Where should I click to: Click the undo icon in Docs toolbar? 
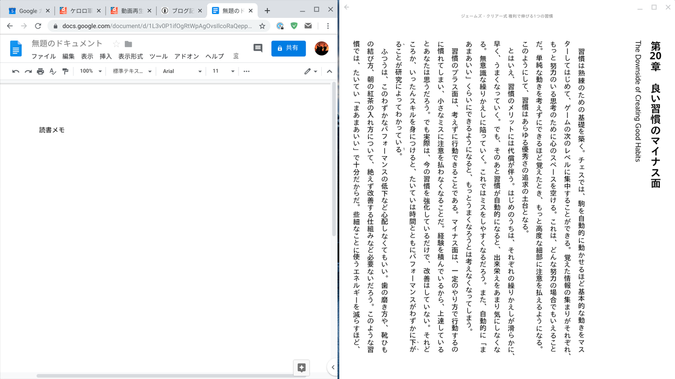click(x=16, y=71)
